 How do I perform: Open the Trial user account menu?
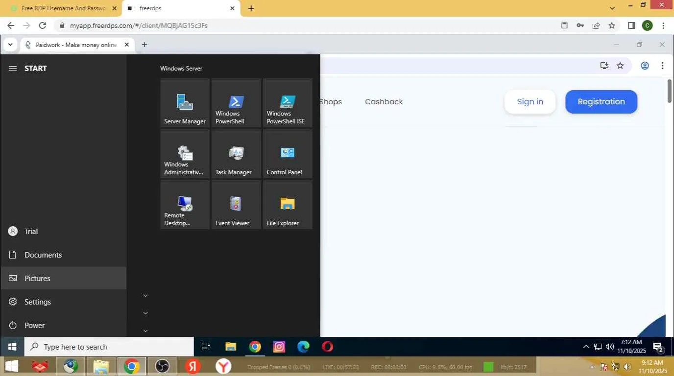pos(63,232)
